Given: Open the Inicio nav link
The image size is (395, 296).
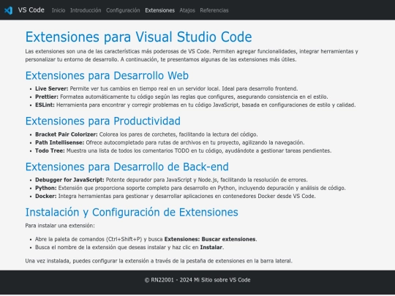Looking at the screenshot, I should coord(59,10).
